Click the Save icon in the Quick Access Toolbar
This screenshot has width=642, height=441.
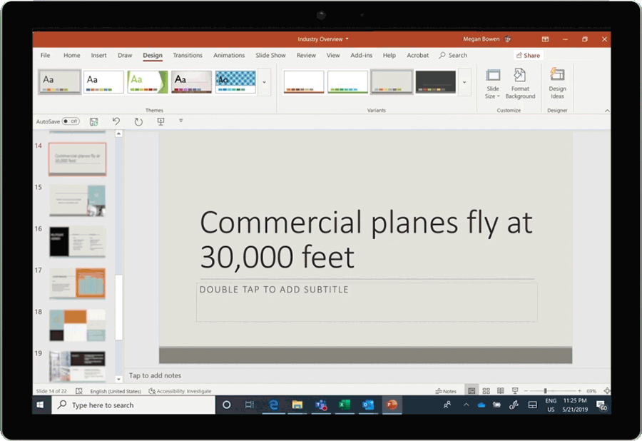click(x=93, y=121)
